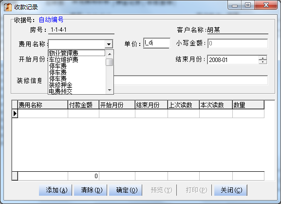Click the 清除(D) button
281x204 pixels.
[x=91, y=190]
